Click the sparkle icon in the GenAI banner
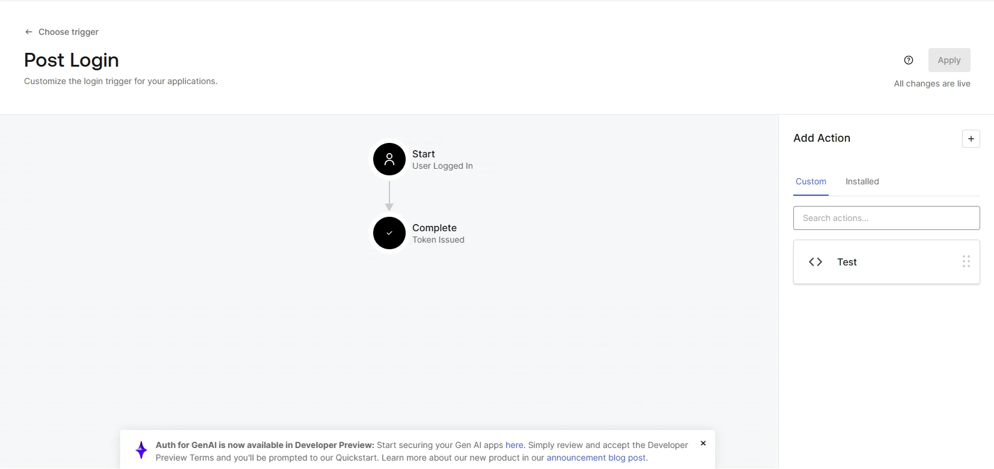The image size is (994, 469). (x=141, y=449)
